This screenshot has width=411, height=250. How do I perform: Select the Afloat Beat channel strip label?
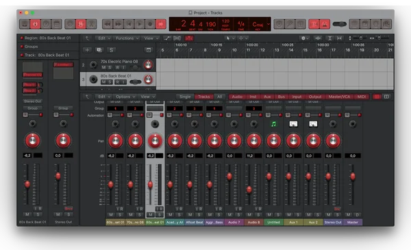(x=195, y=222)
